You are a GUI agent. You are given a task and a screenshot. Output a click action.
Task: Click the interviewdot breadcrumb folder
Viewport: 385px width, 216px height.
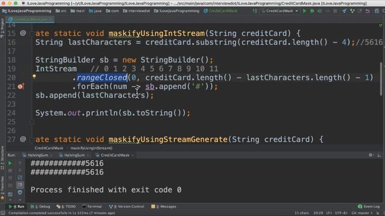[137, 11]
